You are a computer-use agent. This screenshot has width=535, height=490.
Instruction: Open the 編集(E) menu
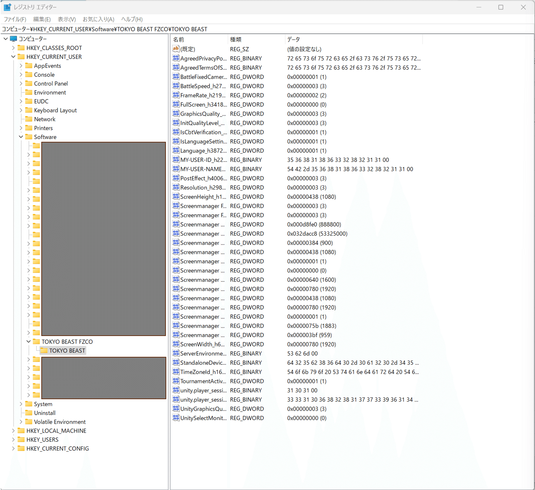42,19
